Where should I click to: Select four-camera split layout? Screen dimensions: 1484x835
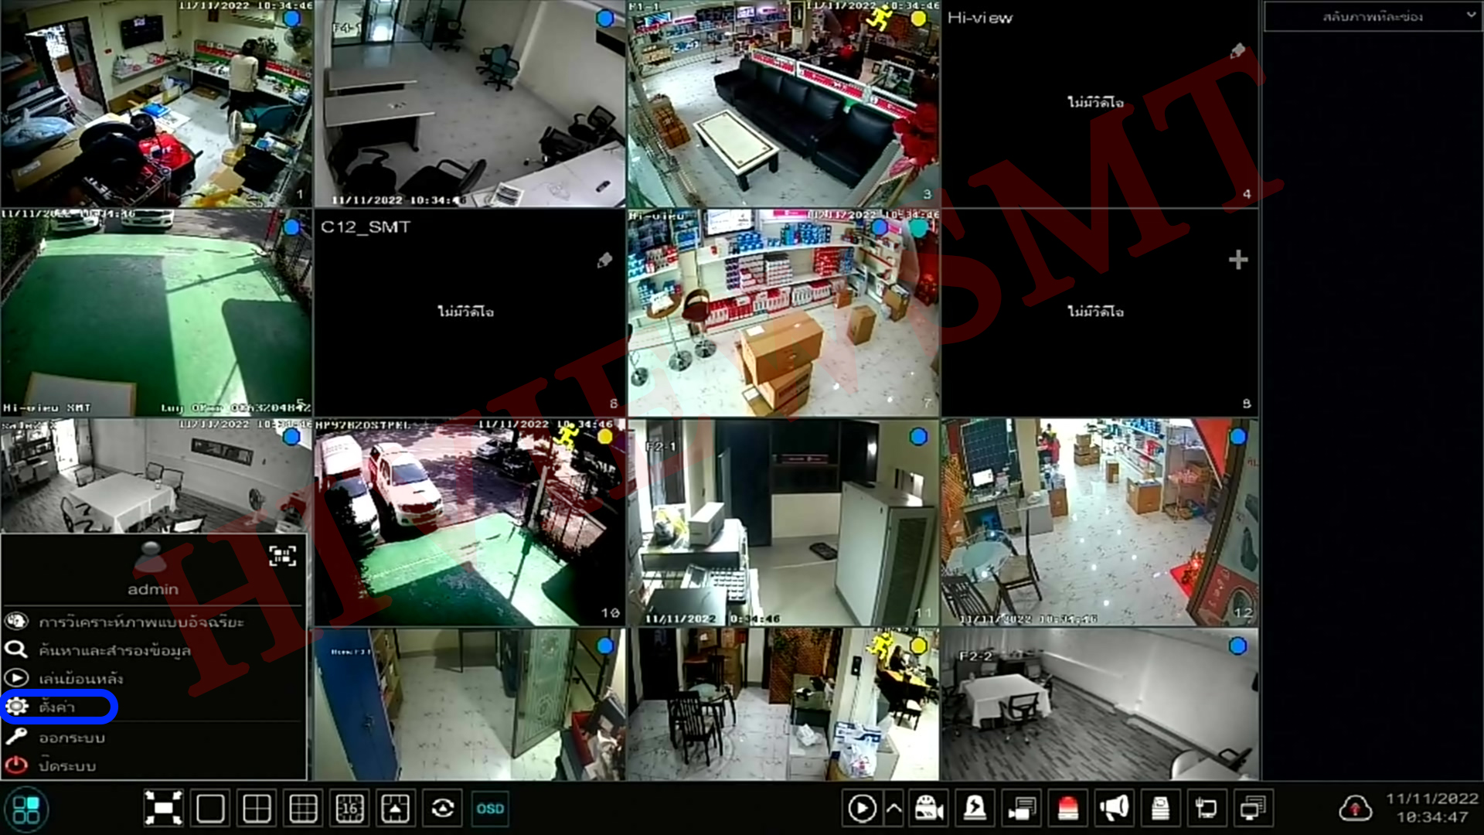(257, 809)
